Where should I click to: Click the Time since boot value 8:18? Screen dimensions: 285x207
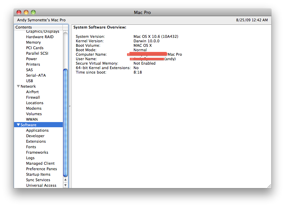(138, 72)
